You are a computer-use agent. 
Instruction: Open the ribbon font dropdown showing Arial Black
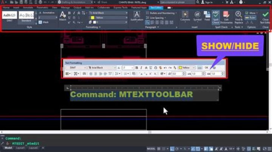tap(108, 13)
